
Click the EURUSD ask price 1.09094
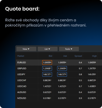coord(62,62)
